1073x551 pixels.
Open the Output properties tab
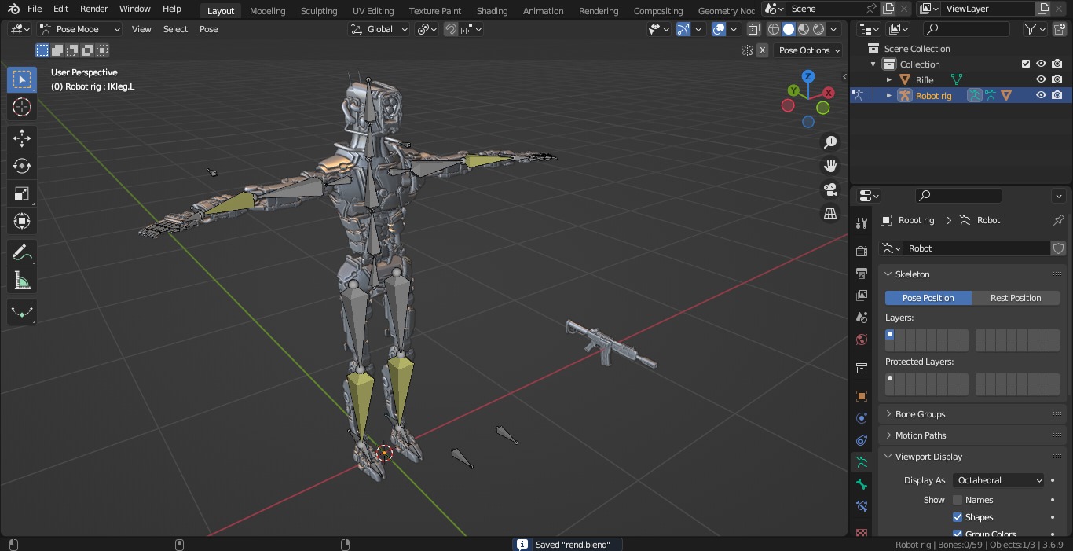[862, 273]
